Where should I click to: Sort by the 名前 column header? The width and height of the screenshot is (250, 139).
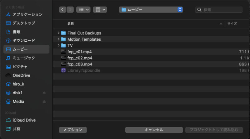(71, 24)
